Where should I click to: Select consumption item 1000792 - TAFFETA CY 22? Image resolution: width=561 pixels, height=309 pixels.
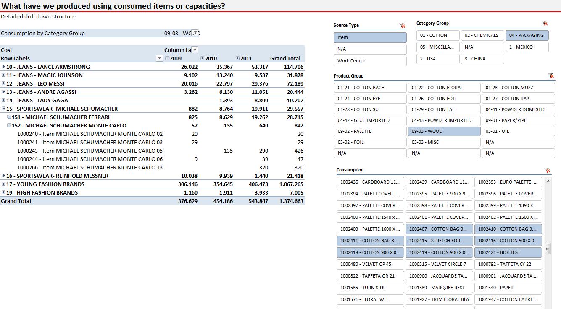pos(508,264)
